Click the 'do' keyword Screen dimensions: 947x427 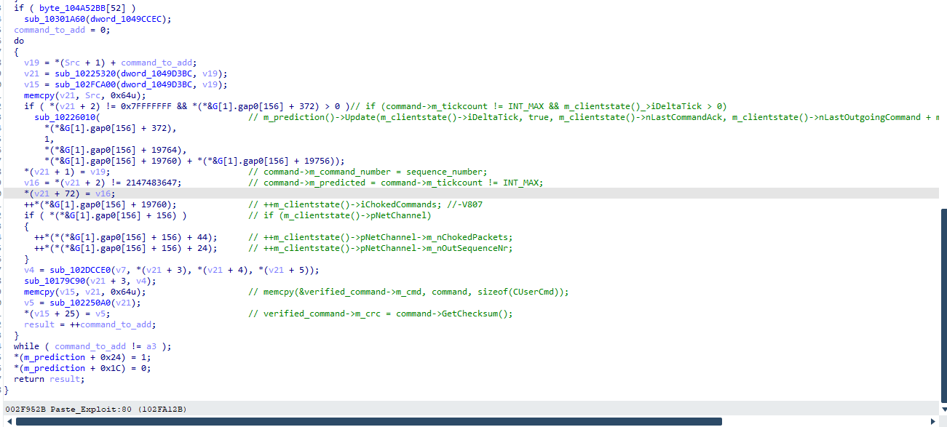[x=19, y=41]
